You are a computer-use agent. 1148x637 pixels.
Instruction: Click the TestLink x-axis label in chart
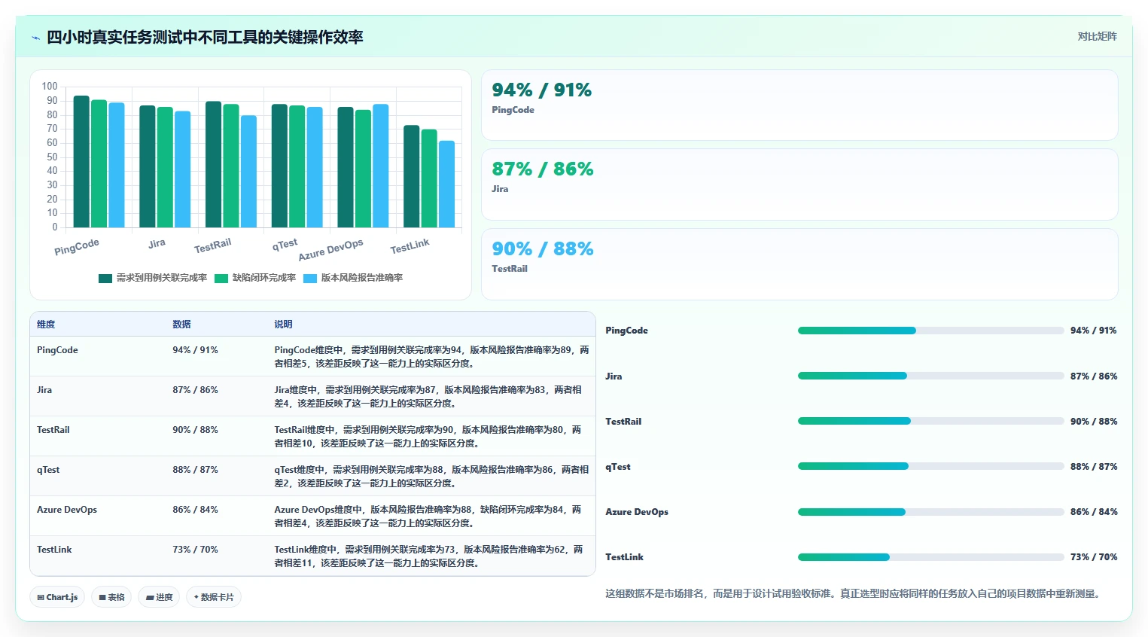pos(410,245)
